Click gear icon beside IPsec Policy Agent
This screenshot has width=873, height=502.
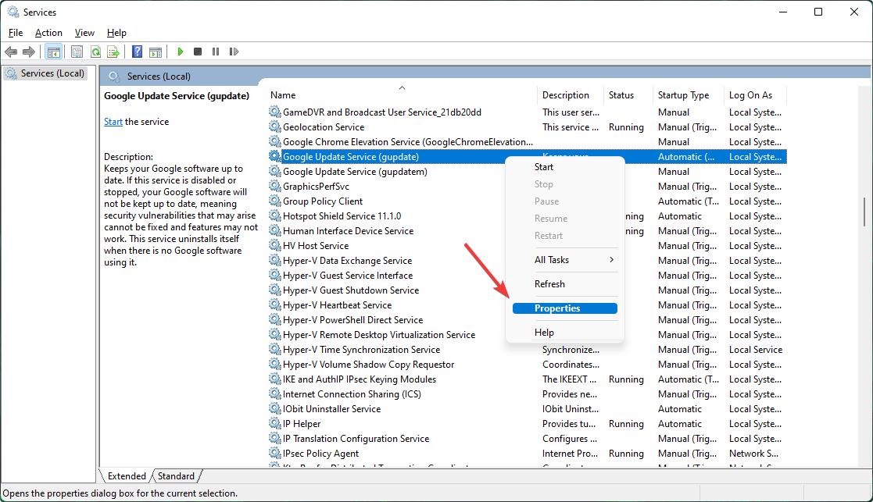tap(274, 453)
